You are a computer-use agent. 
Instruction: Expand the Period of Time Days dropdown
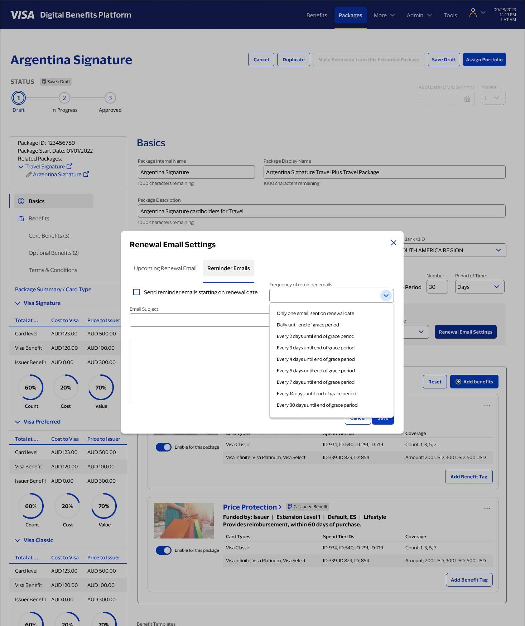click(480, 287)
